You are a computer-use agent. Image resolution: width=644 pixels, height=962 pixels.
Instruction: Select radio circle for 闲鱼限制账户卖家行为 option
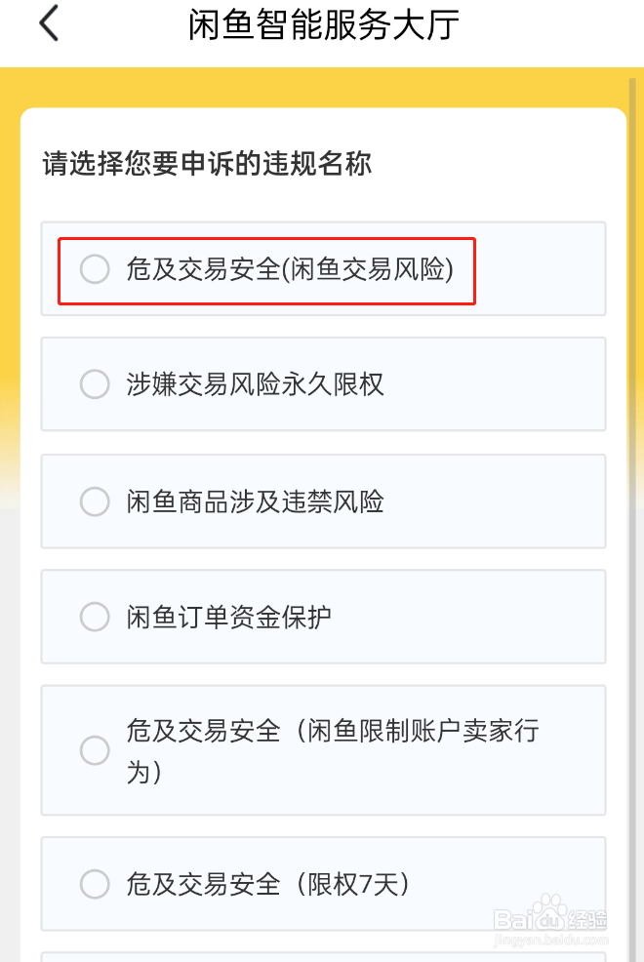coord(95,750)
